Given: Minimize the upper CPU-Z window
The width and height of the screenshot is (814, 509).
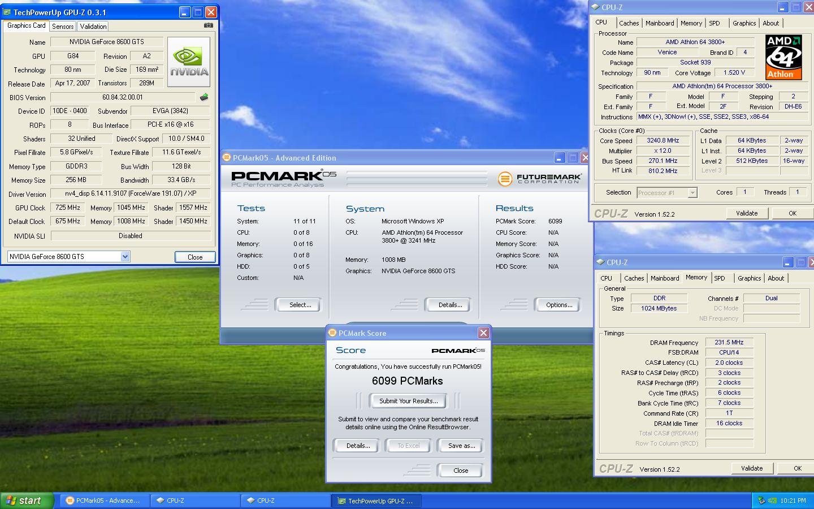Looking at the screenshot, I should click(782, 7).
